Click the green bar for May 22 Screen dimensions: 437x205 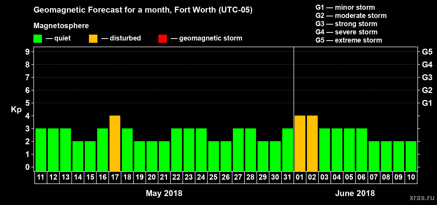pos(177,150)
